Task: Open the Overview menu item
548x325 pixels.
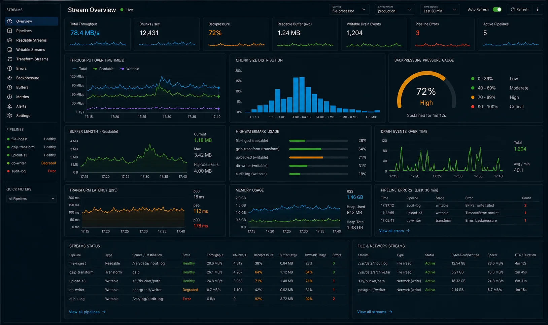Action: coord(32,21)
